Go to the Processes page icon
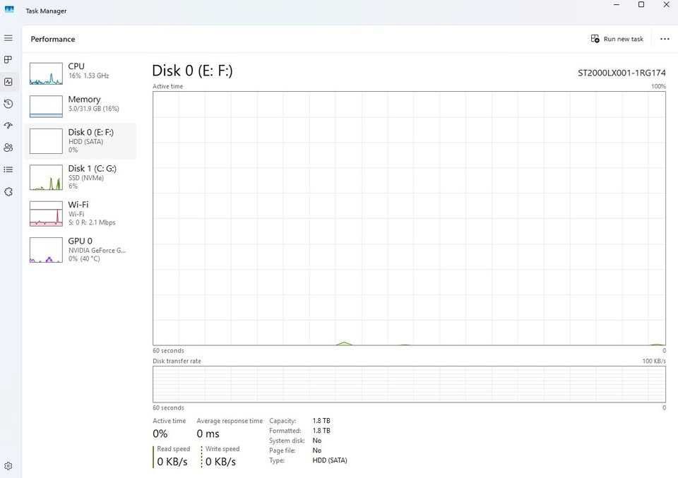The image size is (678, 478). click(8, 59)
